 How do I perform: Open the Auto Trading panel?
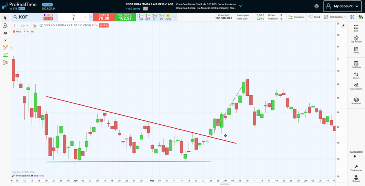pos(356,86)
